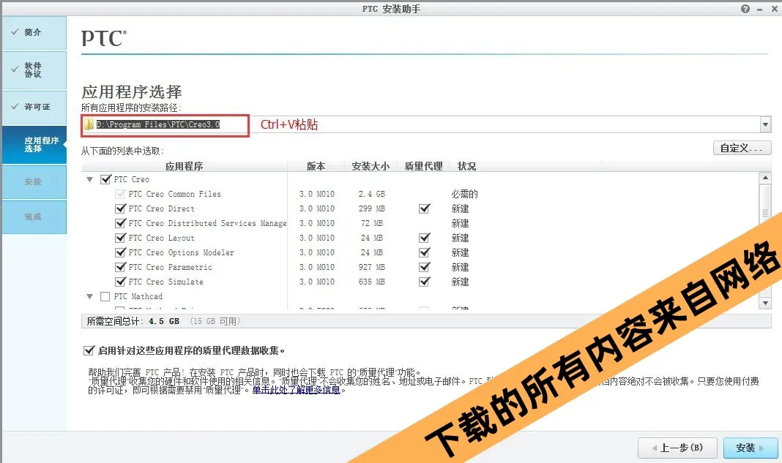This screenshot has width=782, height=463.
Task: Click the 927 MB size value
Action: click(x=371, y=267)
